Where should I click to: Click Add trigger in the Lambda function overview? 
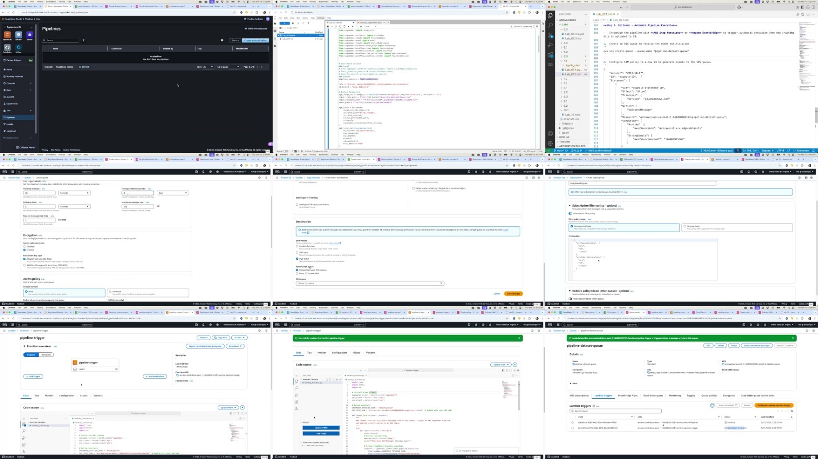tap(33, 376)
